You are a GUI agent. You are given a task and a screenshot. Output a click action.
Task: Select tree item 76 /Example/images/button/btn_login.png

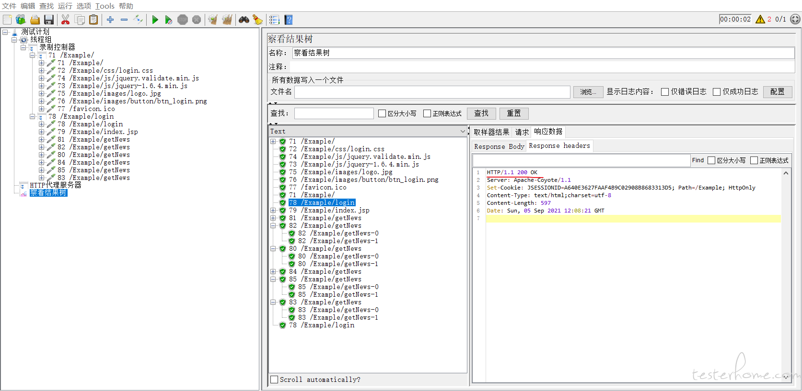tap(132, 101)
